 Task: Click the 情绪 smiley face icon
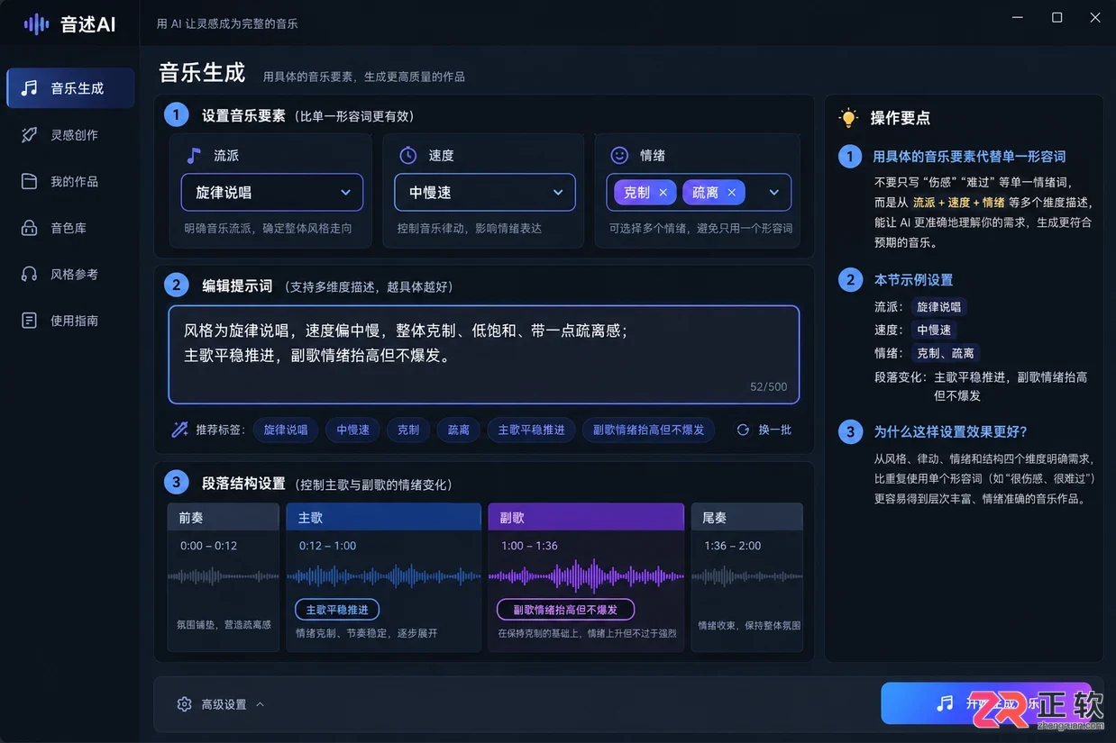click(x=619, y=155)
